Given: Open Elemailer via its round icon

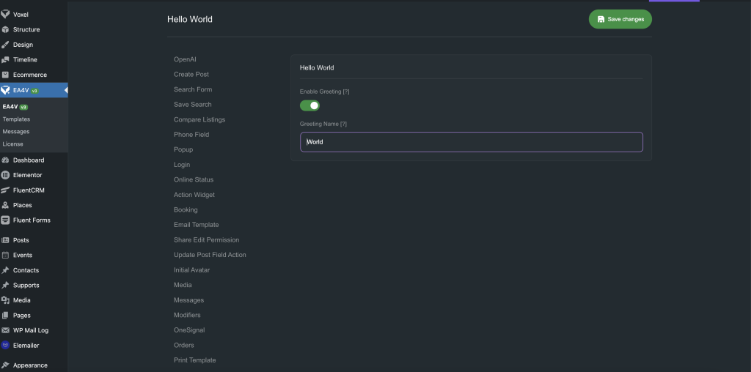Looking at the screenshot, I should point(6,345).
